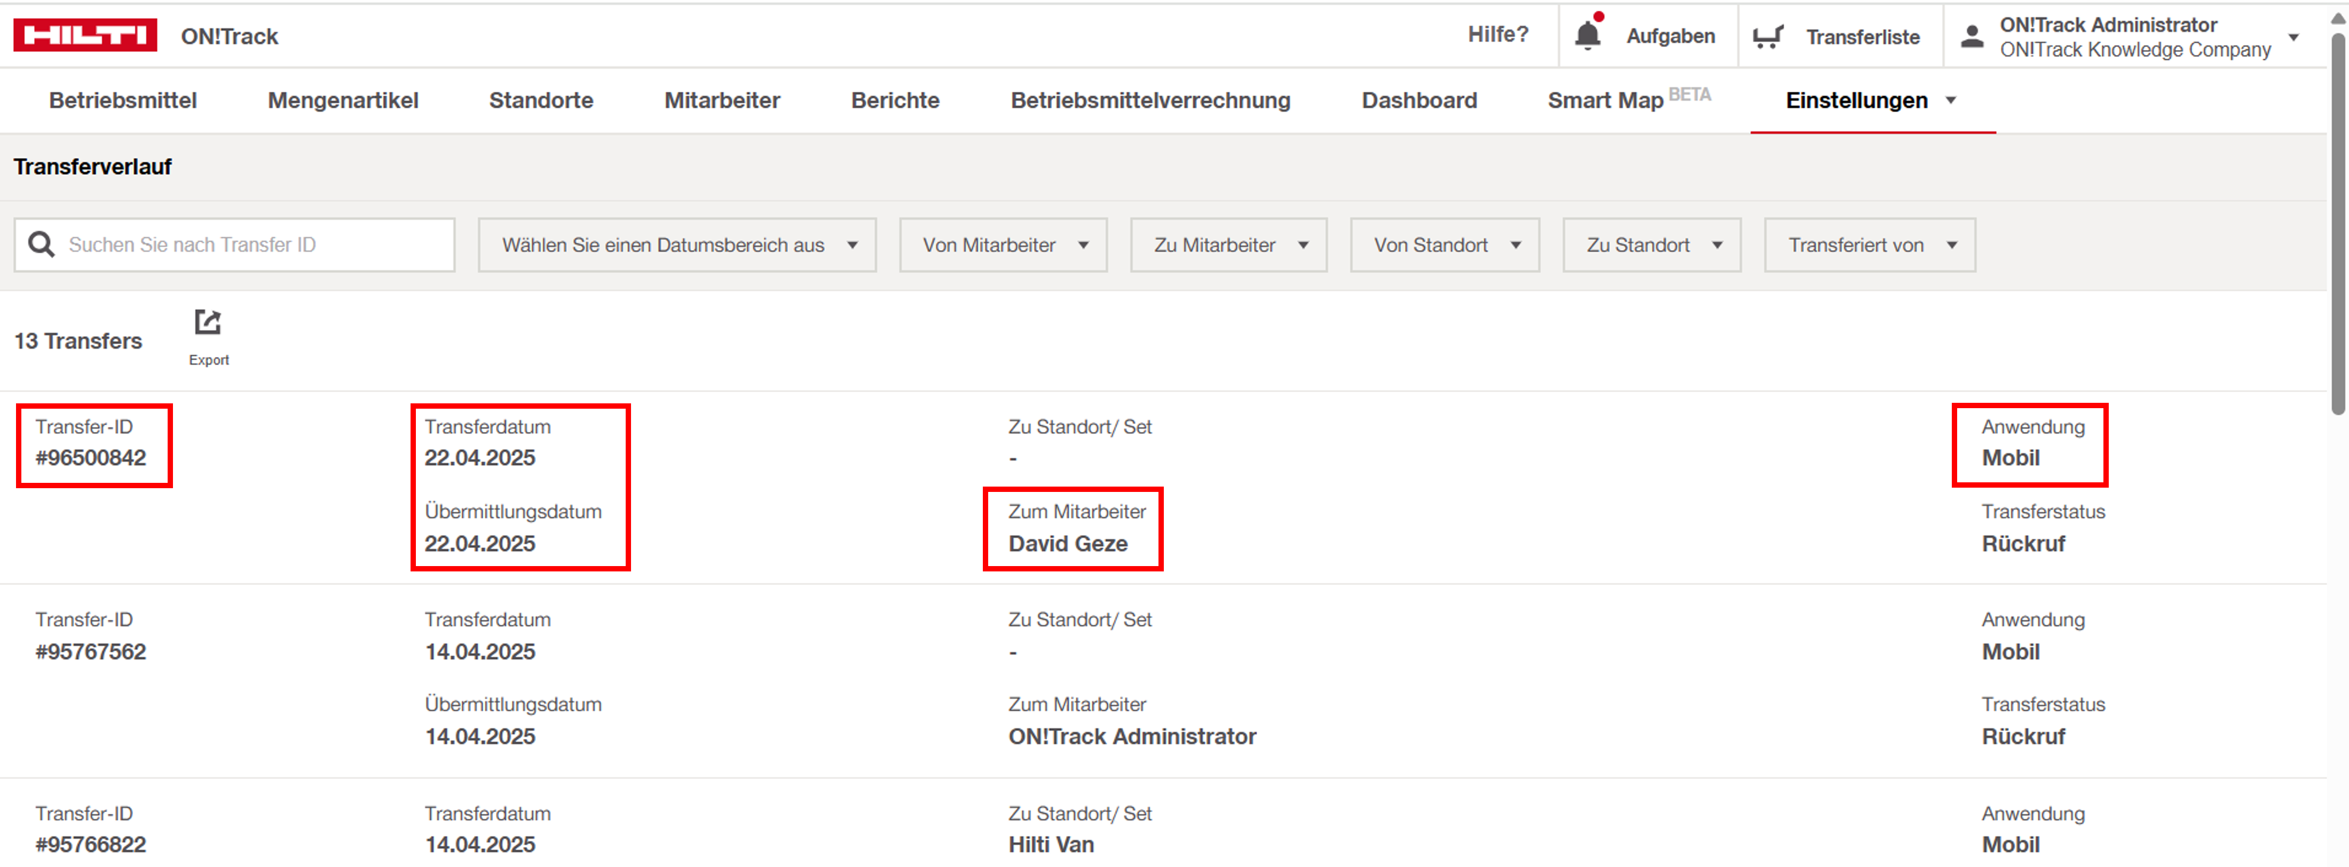Open Von Mitarbeiter filter dropdown
Viewport: 2349px width, 867px height.
pos(1003,245)
